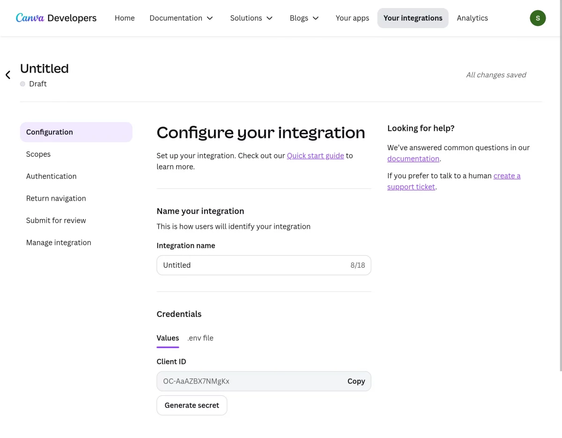Select Your integrations in top navigation
Screen dimensions: 562x438
[413, 18]
